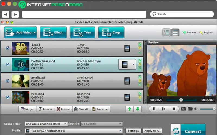The width and height of the screenshot is (217, 135).
Task: Click green edit icon on 1.mp4 row
Action: (x=140, y=44)
